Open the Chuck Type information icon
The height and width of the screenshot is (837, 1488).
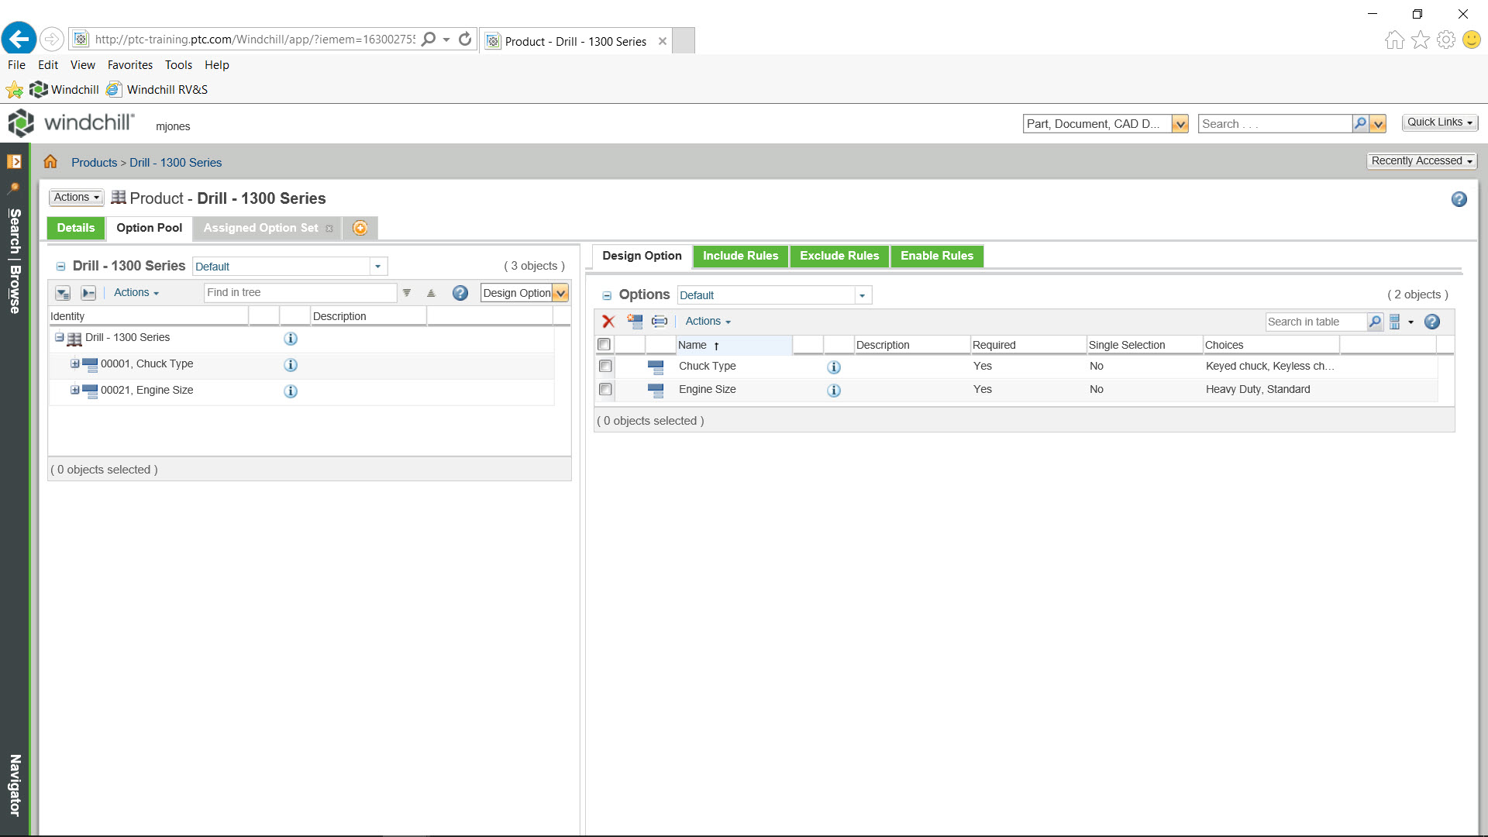(834, 367)
